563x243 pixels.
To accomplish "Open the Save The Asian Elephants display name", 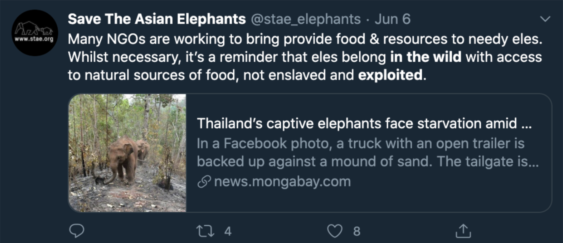I will pos(157,19).
